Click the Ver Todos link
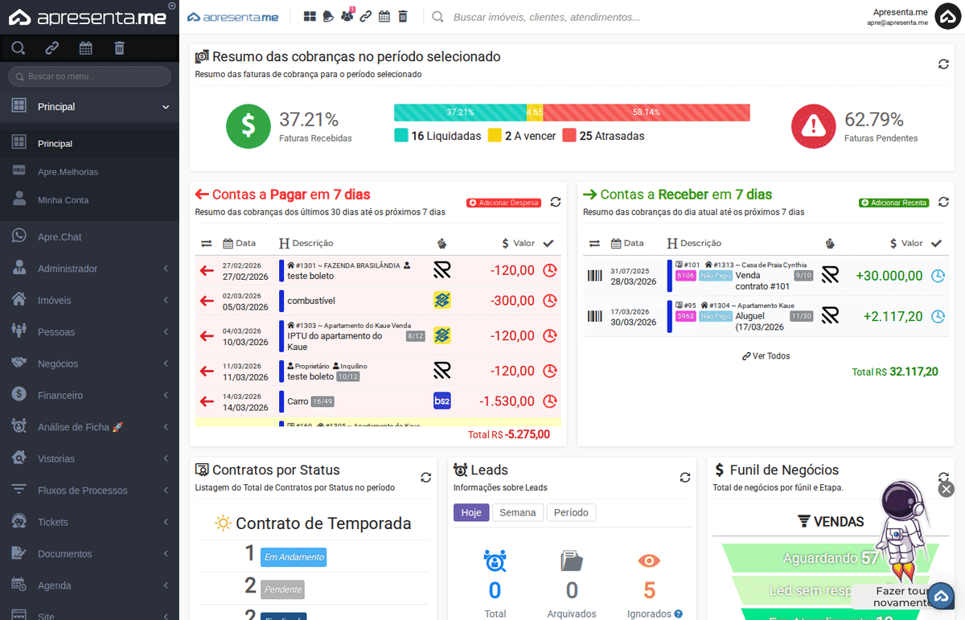Viewport: 965px width, 620px height. 766,355
